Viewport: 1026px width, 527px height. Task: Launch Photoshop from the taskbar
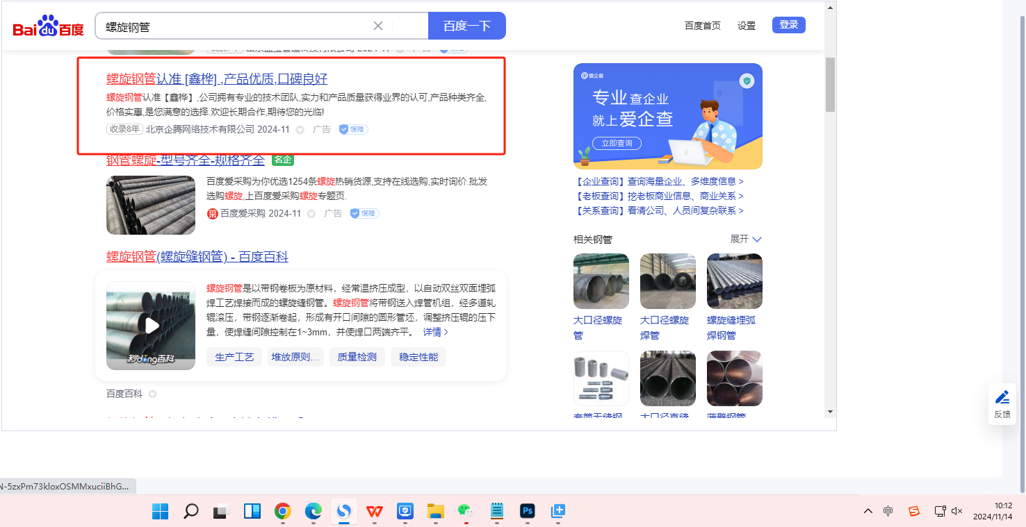pyautogui.click(x=527, y=512)
